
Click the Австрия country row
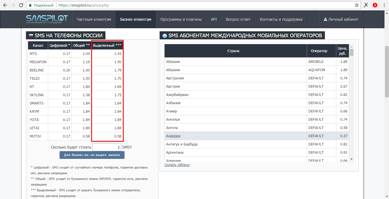point(257,86)
